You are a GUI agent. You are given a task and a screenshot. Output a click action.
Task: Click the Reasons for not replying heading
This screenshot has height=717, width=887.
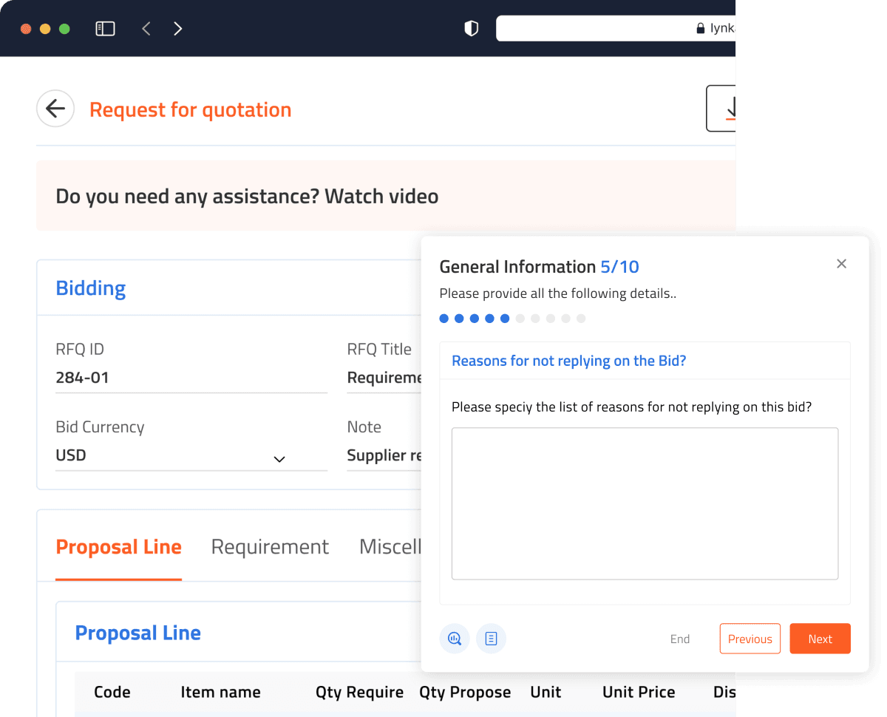(x=569, y=361)
